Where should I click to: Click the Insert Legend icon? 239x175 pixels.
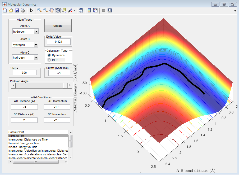click(x=95, y=10)
